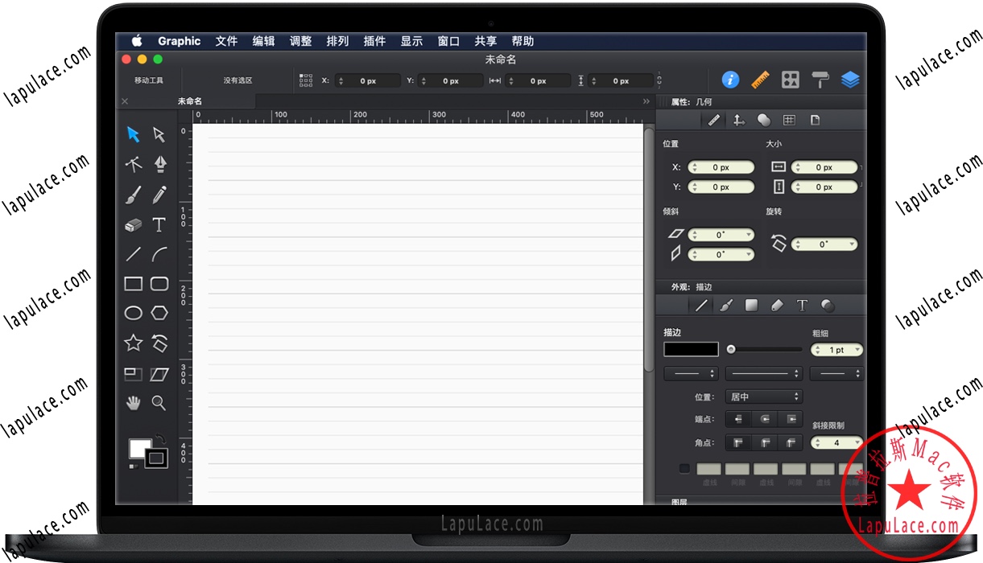Select the Pen tool in the toolbox
This screenshot has width=983, height=563.
[159, 164]
